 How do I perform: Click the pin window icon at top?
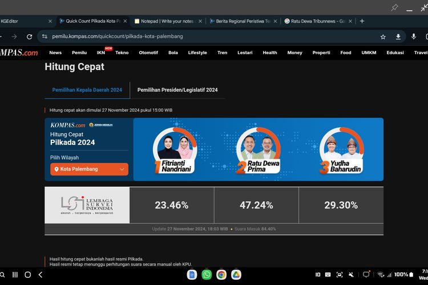(x=394, y=7)
